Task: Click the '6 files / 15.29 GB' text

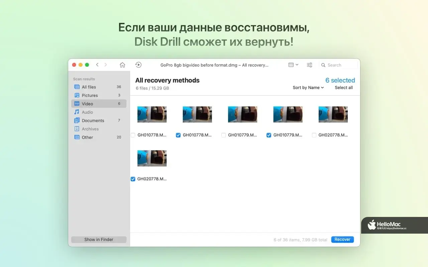Action: point(152,88)
